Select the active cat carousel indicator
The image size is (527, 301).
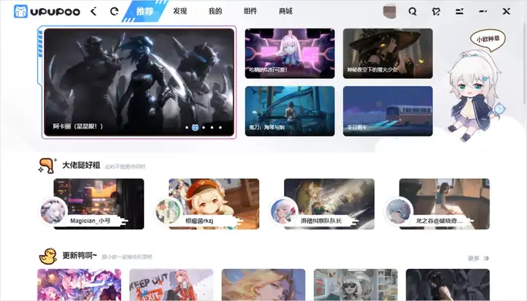(195, 128)
